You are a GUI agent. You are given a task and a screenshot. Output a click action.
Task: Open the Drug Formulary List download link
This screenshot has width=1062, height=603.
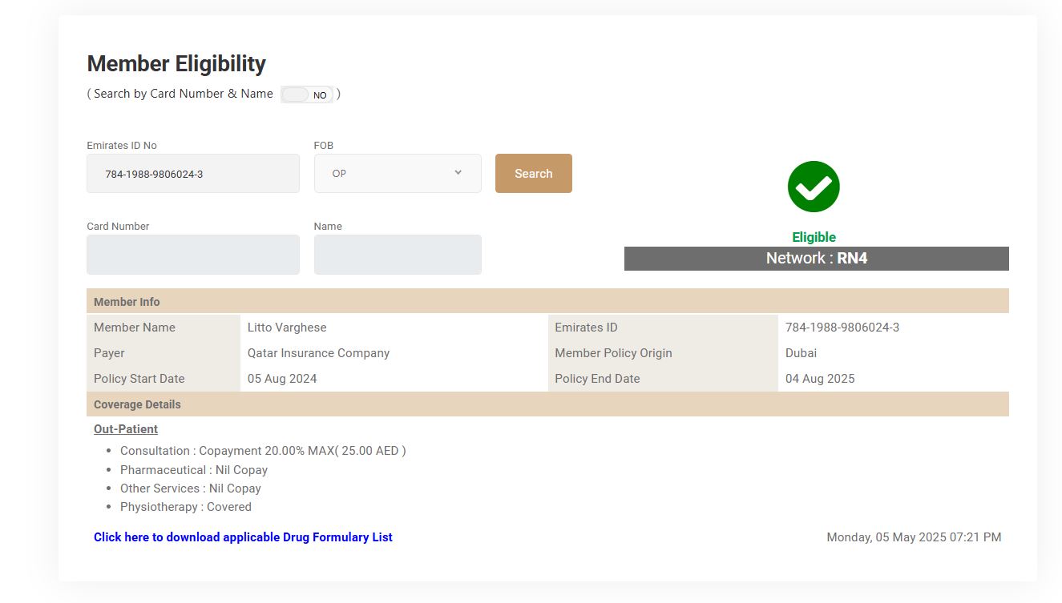click(243, 537)
